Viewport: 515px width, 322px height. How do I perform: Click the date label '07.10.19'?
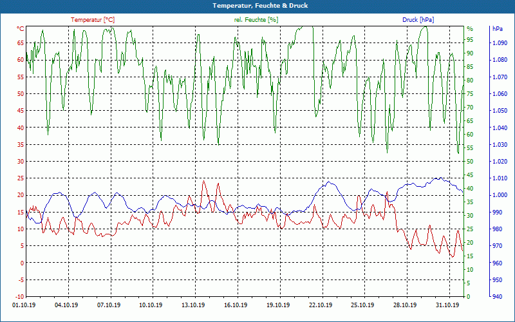[x=109, y=305]
